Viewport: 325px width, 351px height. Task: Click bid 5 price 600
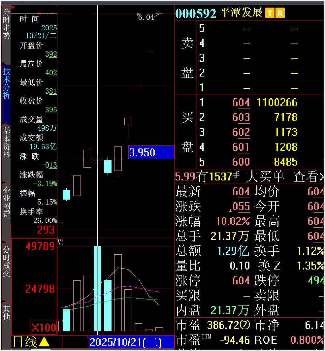point(241,162)
